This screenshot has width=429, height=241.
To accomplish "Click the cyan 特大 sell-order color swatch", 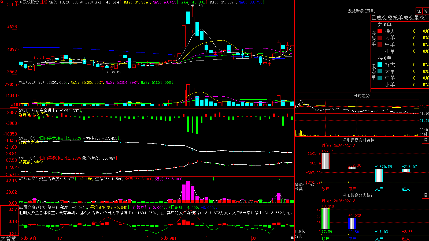I will (x=380, y=65).
